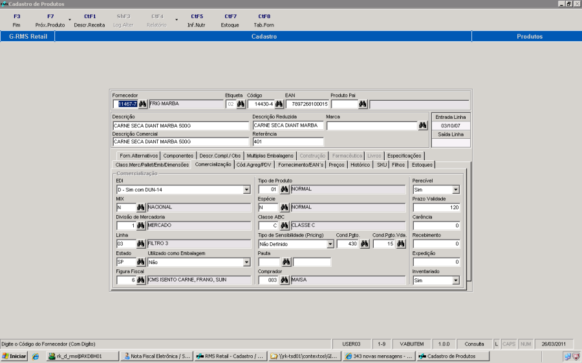
Task: Click the Prazo Validade input field
Action: tap(436, 207)
